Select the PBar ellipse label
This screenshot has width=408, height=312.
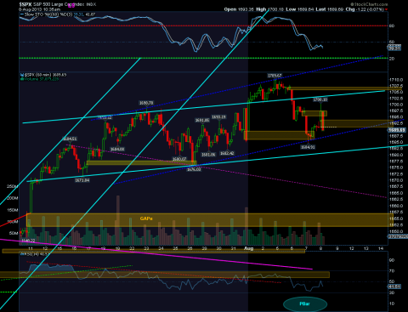305,303
